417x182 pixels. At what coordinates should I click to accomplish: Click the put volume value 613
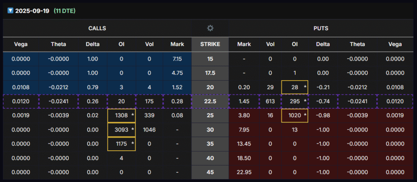(x=270, y=101)
